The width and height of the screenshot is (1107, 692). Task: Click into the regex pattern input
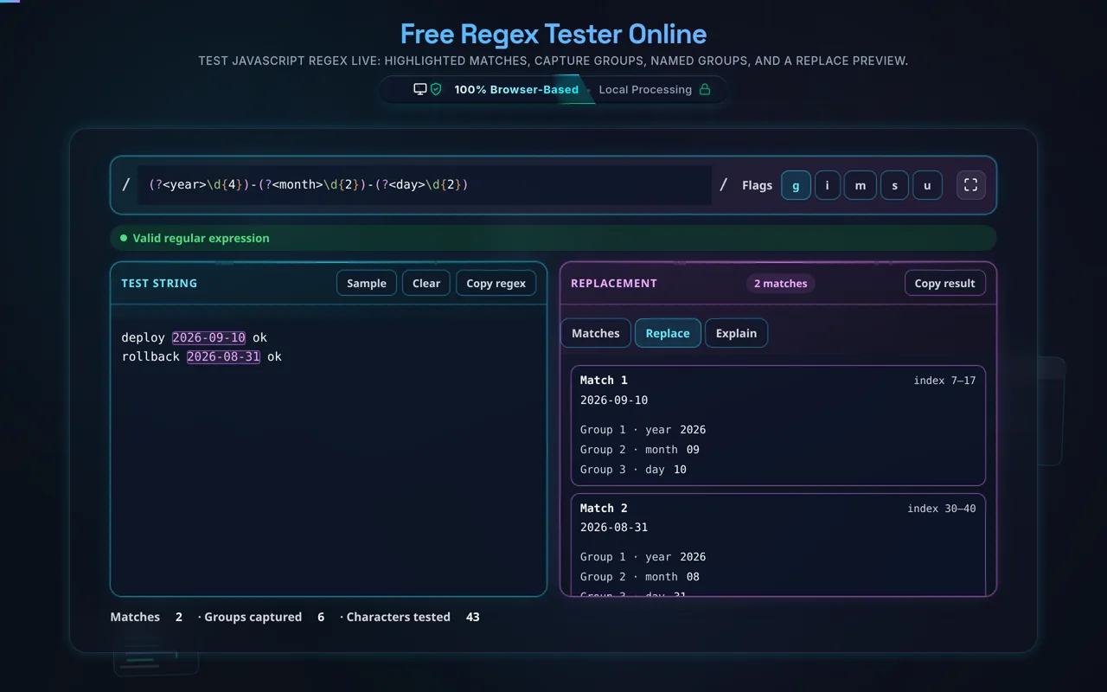[425, 185]
